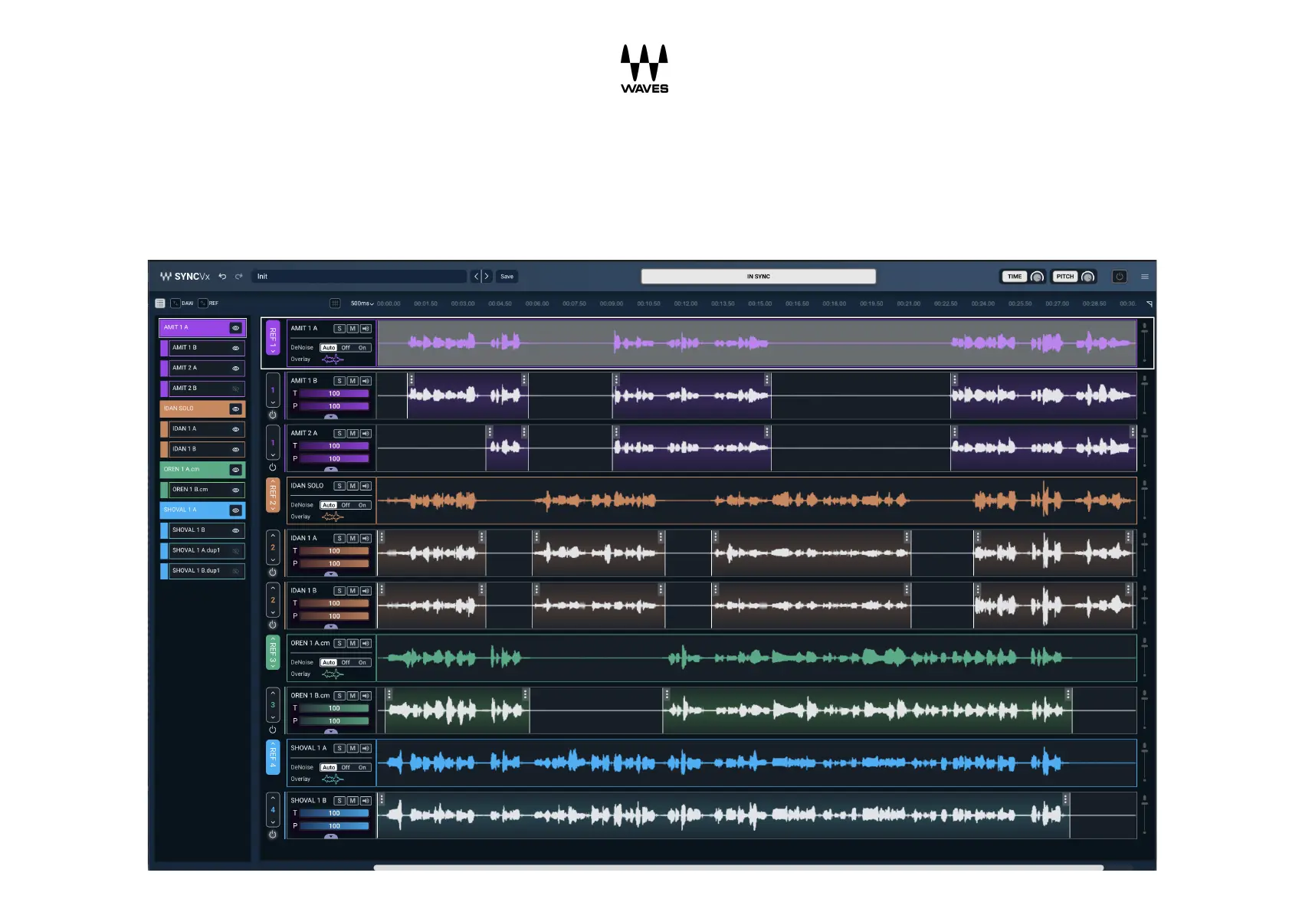Screen dimensions: 1289x912
Task: Click the AMIT 1 B Time slider
Action: [334, 394]
